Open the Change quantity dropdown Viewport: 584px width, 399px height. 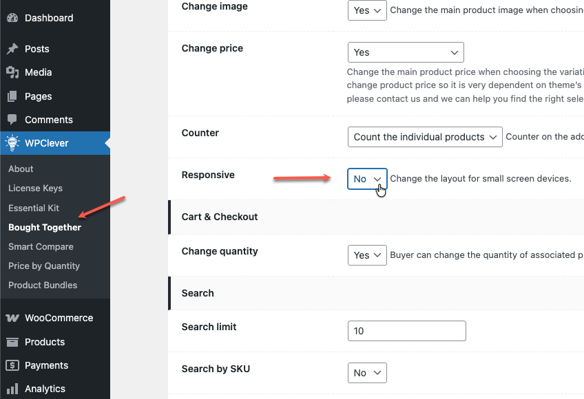(367, 255)
